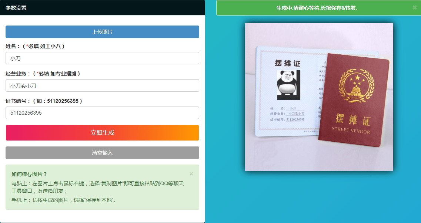The height and width of the screenshot is (223, 421).
Task: Click the 摆摊证 title on the inner certificate
Action: tap(287, 63)
